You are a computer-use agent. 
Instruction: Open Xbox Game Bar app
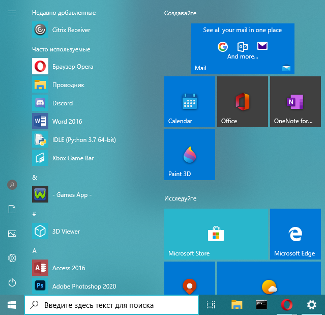click(x=63, y=158)
